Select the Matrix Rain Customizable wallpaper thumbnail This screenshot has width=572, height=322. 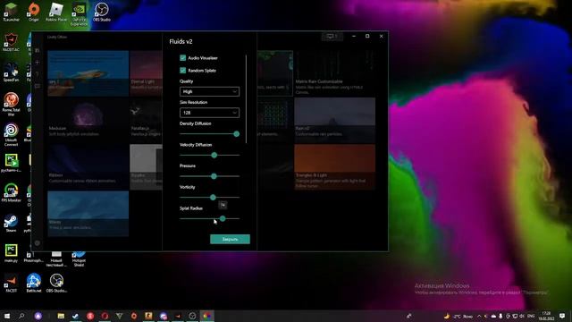click(334, 73)
